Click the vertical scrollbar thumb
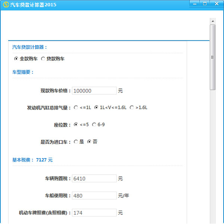Viewport: 224px width, 224px height. pyautogui.click(x=212, y=57)
